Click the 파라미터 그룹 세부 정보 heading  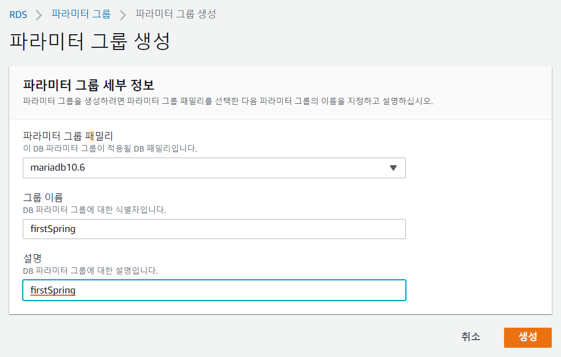[88, 85]
